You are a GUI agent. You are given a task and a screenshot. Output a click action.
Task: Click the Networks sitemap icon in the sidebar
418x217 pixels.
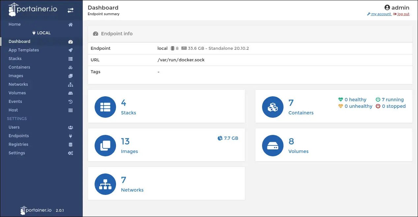(x=71, y=84)
